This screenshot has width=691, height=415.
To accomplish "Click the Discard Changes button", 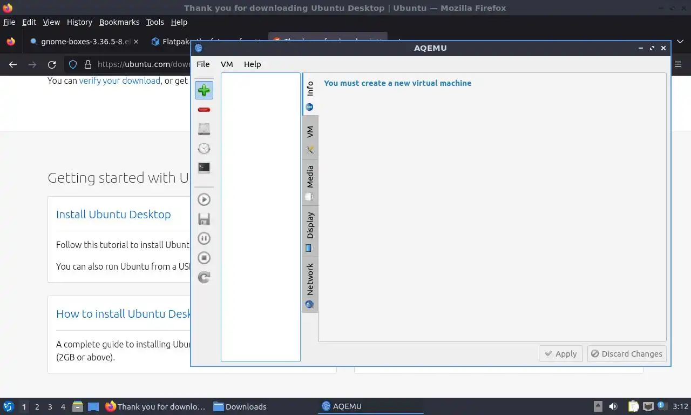I will coord(627,354).
